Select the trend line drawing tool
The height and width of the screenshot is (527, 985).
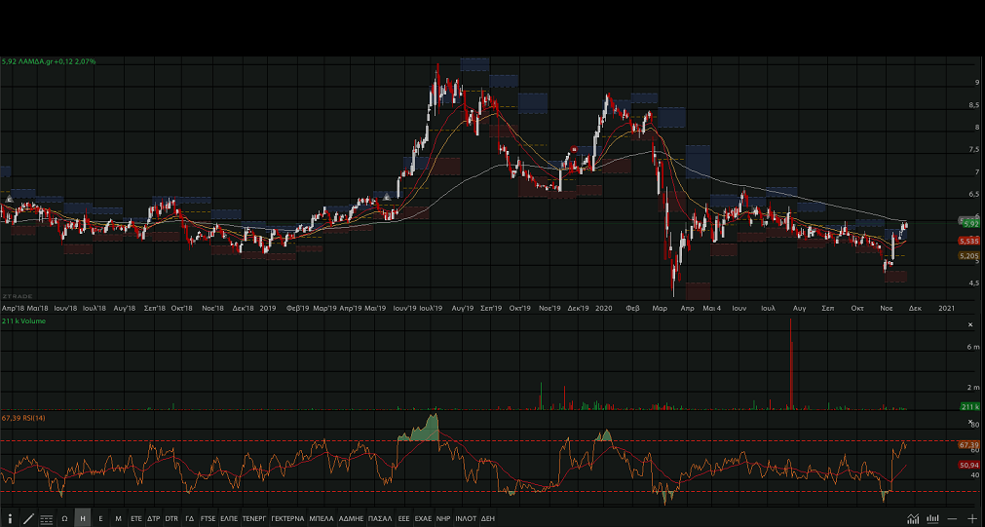pyautogui.click(x=28, y=518)
